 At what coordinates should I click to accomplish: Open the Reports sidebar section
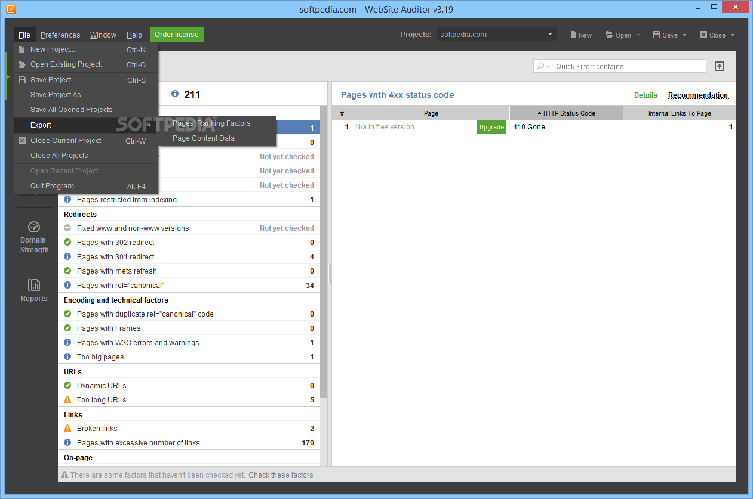(x=34, y=292)
